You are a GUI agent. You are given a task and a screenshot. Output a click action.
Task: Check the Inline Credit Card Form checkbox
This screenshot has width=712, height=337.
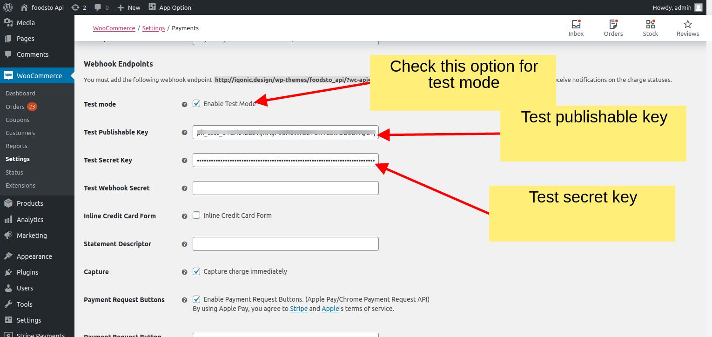click(x=196, y=215)
